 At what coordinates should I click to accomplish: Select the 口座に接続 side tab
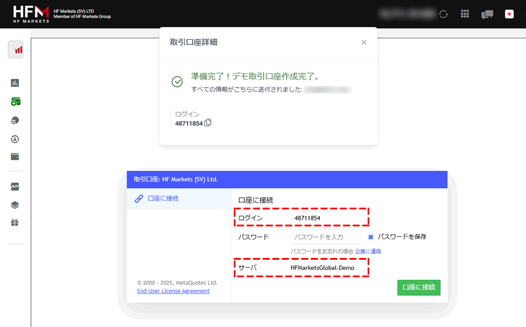coord(179,199)
